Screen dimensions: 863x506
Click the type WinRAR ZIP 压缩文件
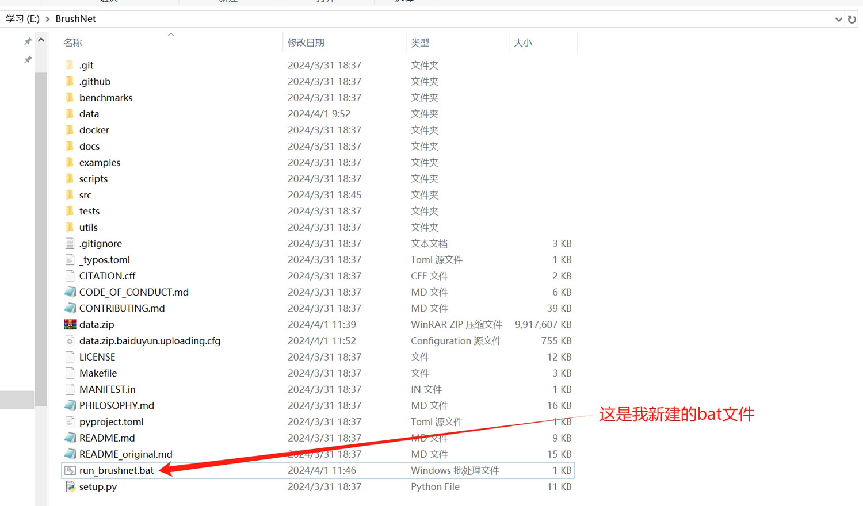pyautogui.click(x=456, y=324)
